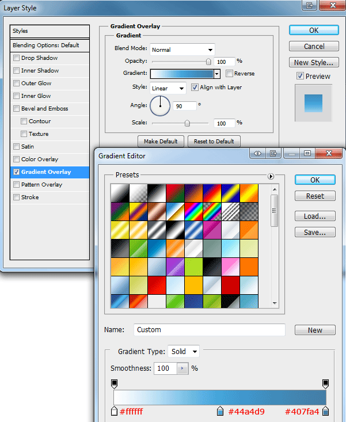Enable the Outer Glow style

click(17, 83)
